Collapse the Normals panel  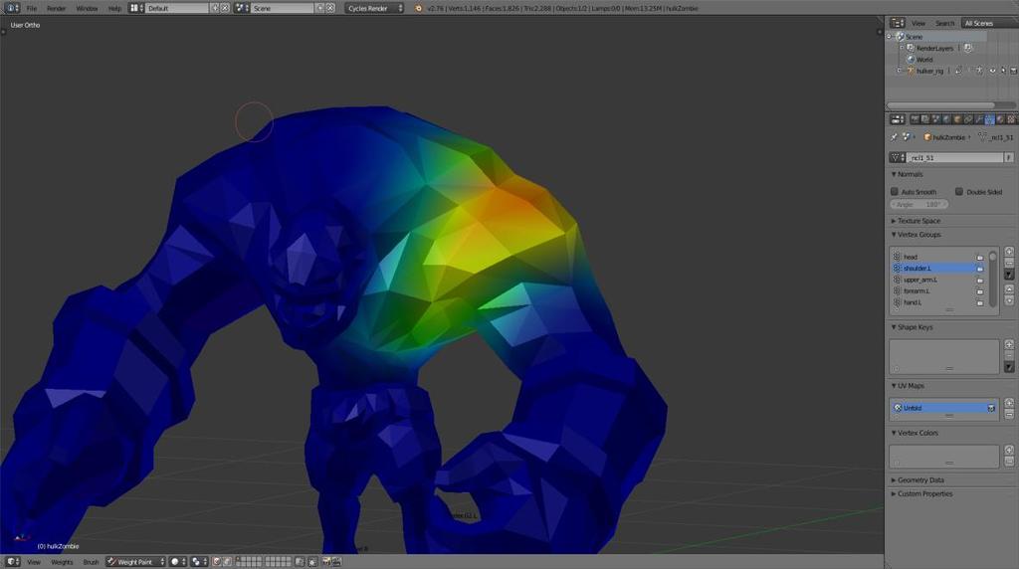click(908, 175)
